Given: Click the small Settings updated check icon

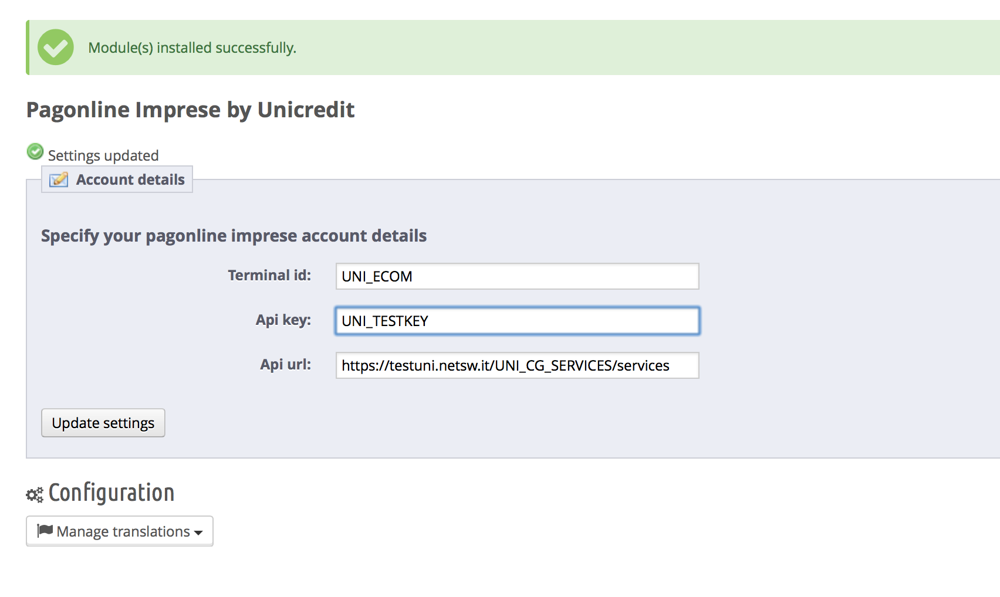Looking at the screenshot, I should click(x=35, y=152).
